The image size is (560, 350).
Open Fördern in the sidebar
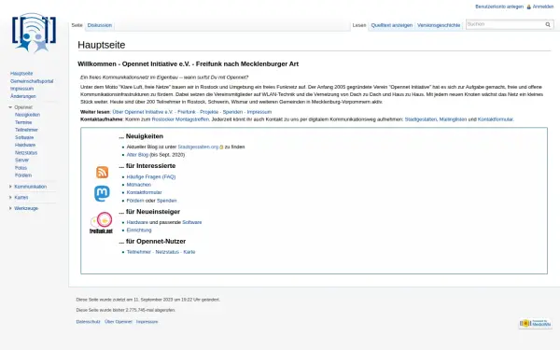click(23, 175)
